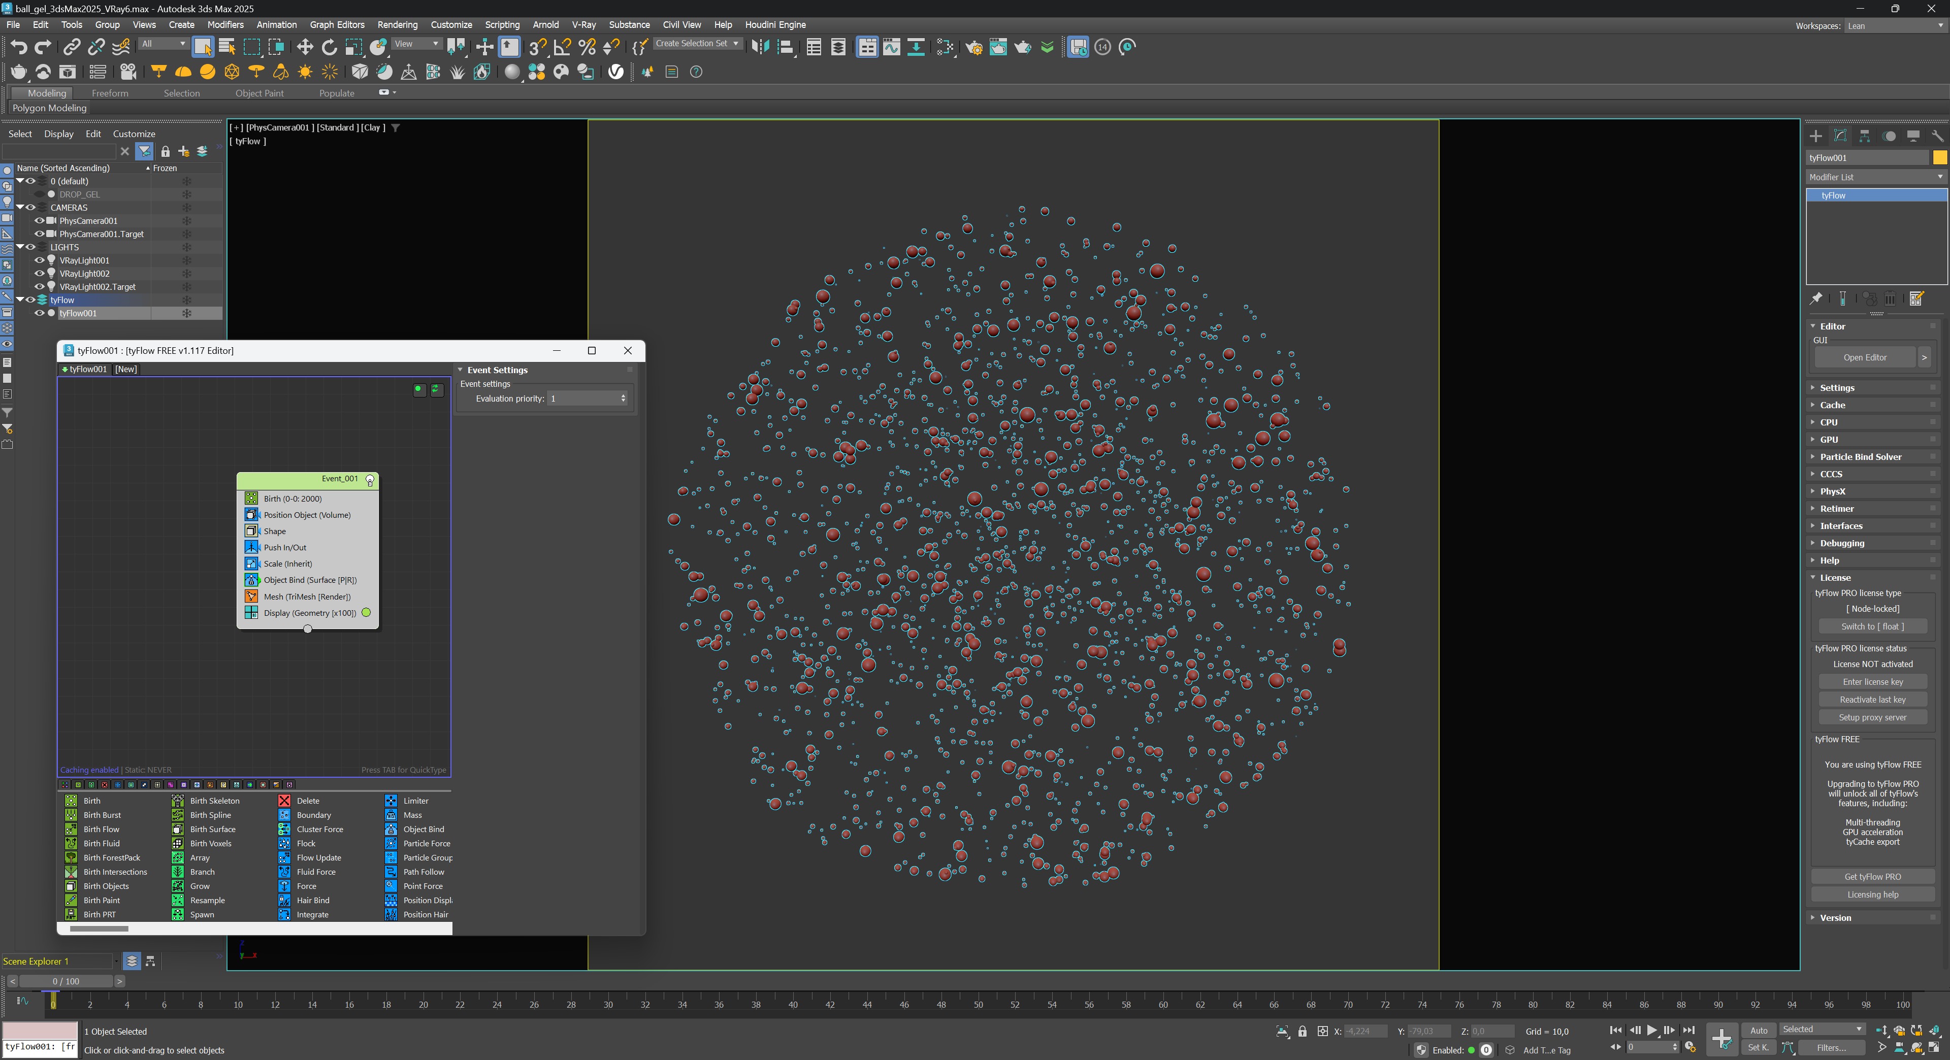The width and height of the screenshot is (1950, 1060).
Task: Click Enter license key button
Action: (x=1872, y=682)
